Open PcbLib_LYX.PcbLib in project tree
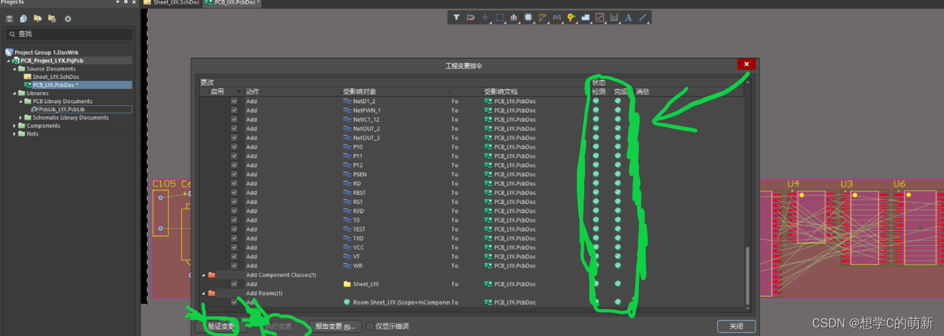944x336 pixels. click(61, 109)
